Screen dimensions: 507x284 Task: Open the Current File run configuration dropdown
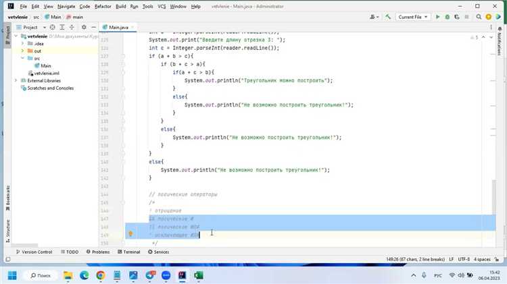tap(413, 17)
